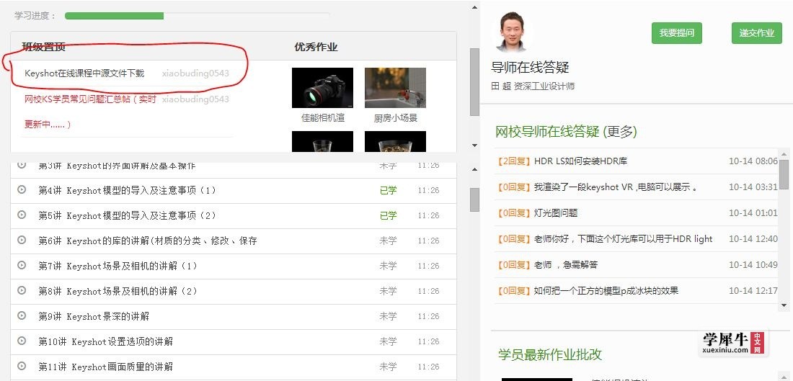Viewport: 793px width, 381px height.
Task: Click the pinned-panel scrollbar down arrow
Action: tap(474, 145)
